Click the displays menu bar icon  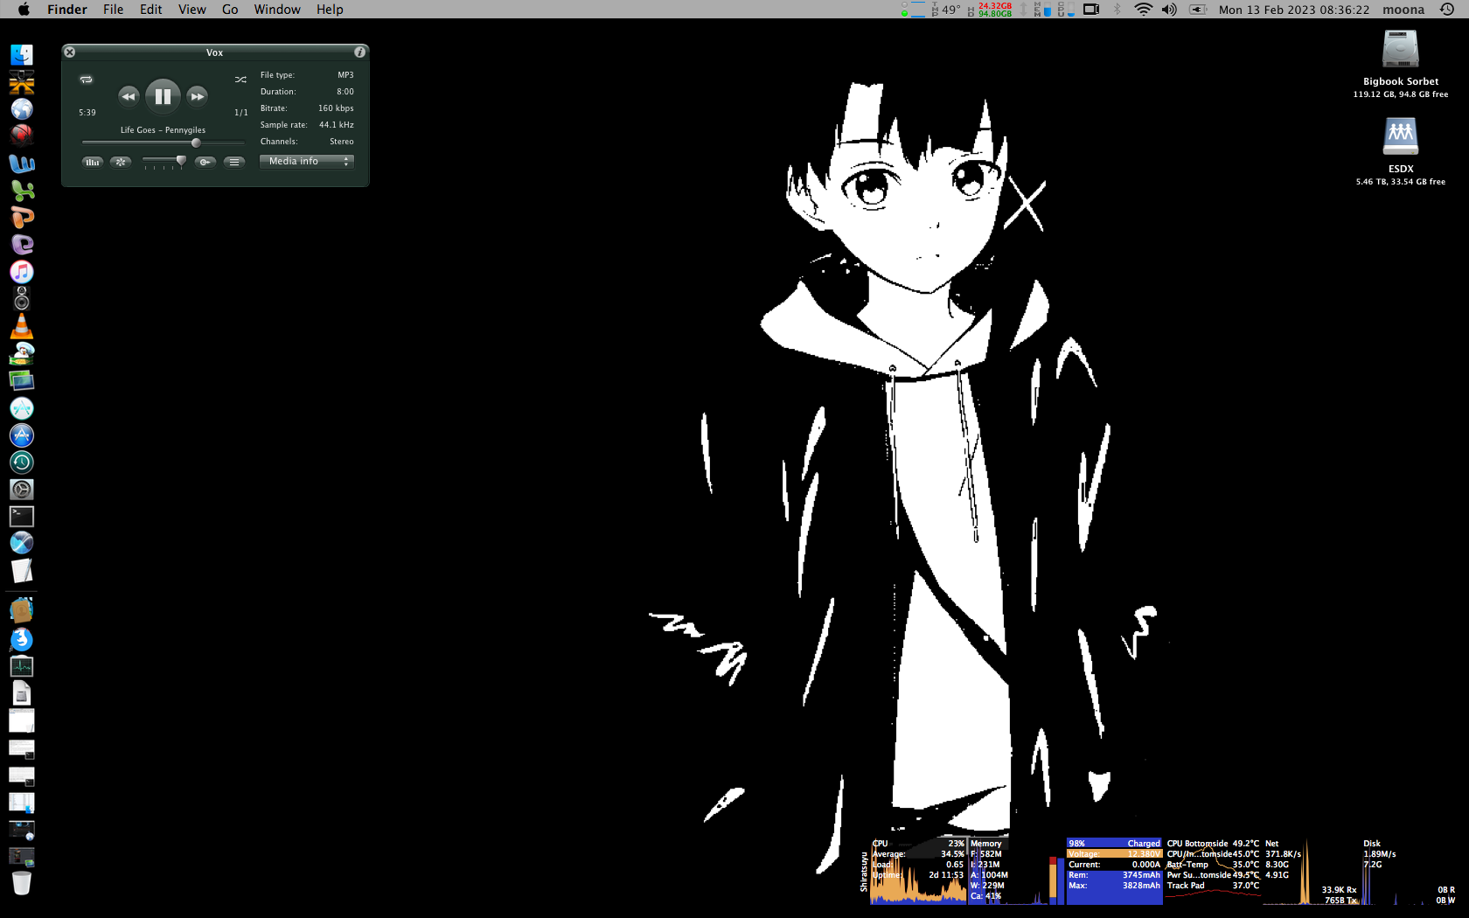pos(1091,10)
